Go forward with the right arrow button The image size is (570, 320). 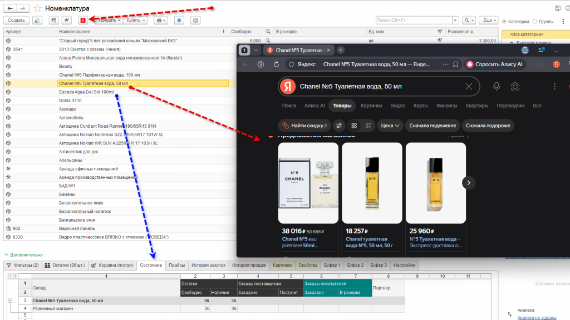click(22, 8)
